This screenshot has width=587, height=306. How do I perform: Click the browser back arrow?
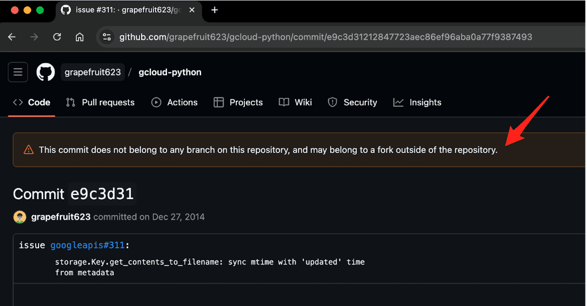pyautogui.click(x=12, y=37)
